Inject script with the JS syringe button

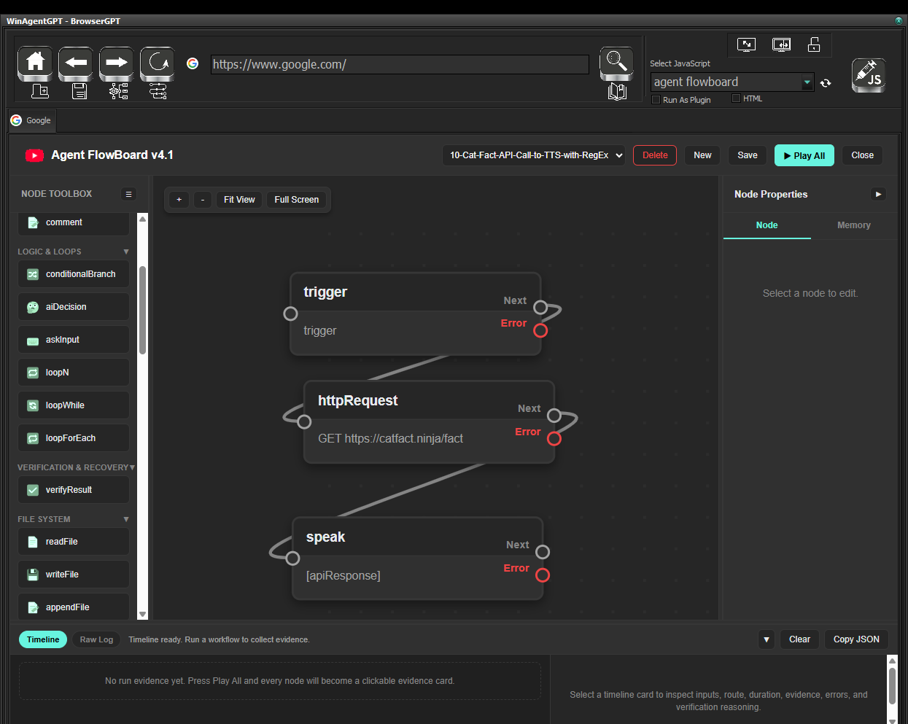tap(869, 75)
